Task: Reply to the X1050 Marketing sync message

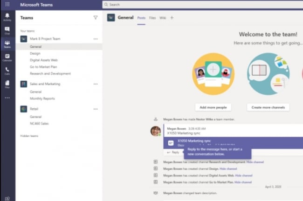Action: [x=173, y=152]
